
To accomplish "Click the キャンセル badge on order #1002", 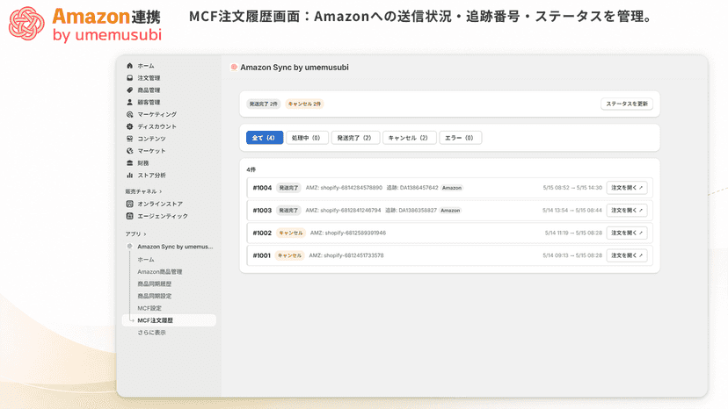I will (x=291, y=233).
